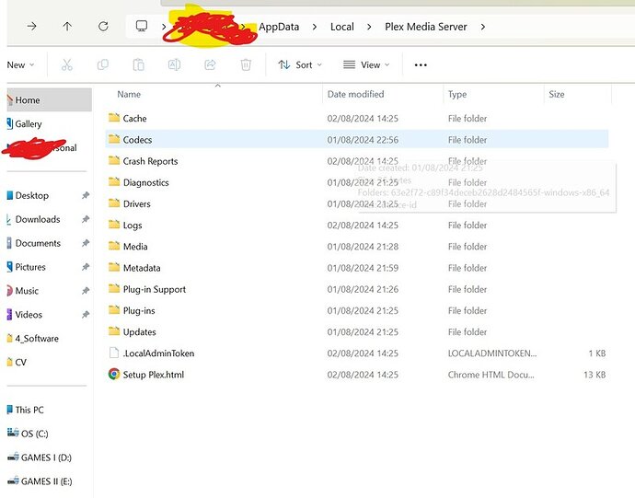Click the Cut scissors icon
Viewport: 635px width, 498px height.
click(x=67, y=64)
